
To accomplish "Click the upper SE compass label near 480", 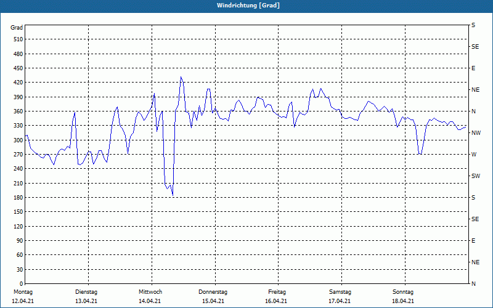I will coord(475,47).
